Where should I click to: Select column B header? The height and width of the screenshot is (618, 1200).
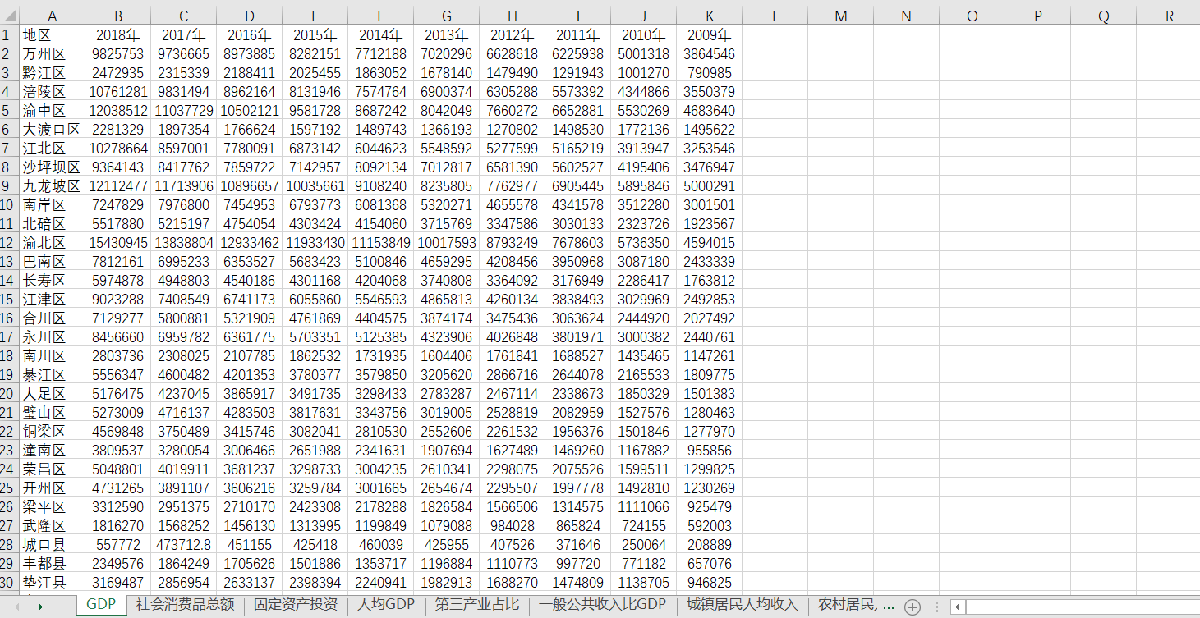coord(118,16)
